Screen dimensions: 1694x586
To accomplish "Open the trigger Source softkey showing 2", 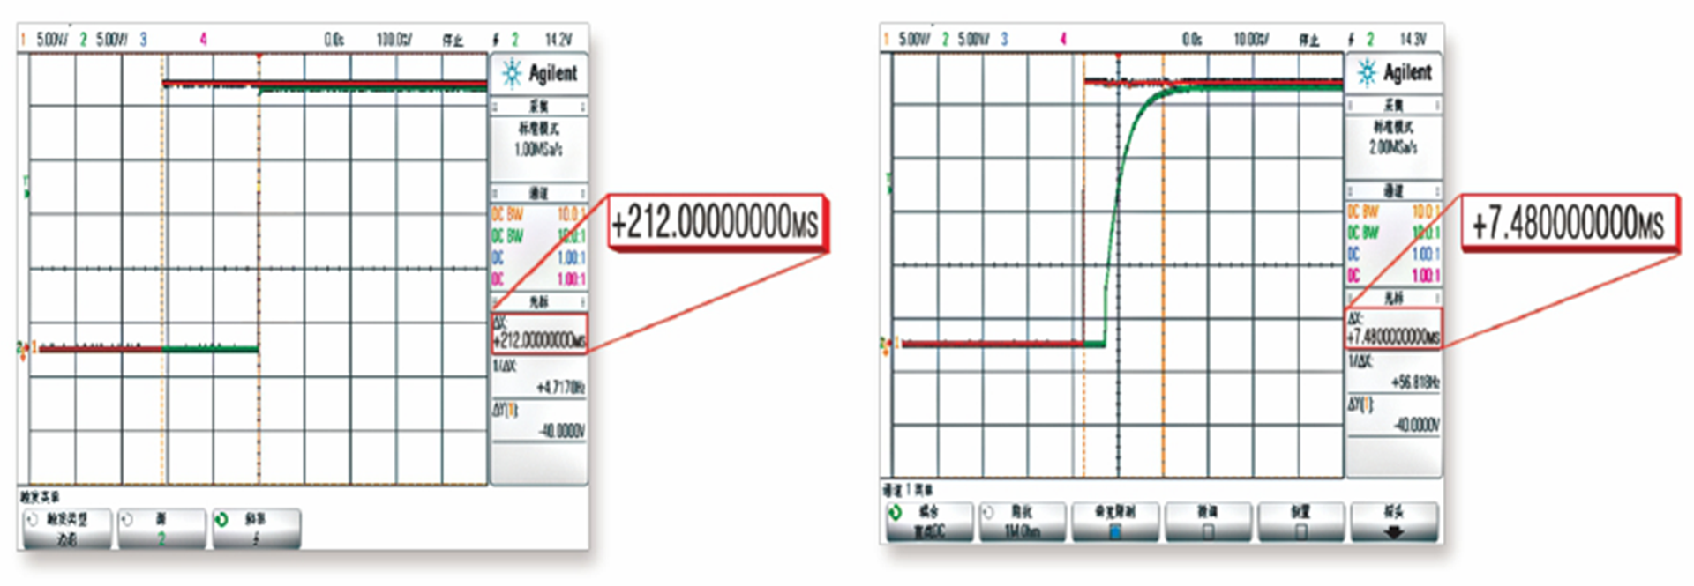I will 161,528.
